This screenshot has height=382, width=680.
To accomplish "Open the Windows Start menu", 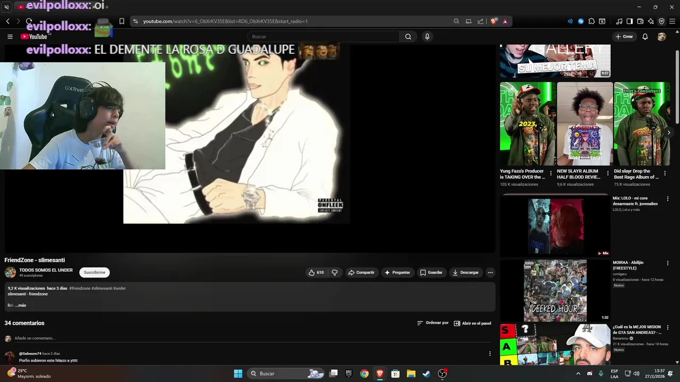I will tap(238, 374).
